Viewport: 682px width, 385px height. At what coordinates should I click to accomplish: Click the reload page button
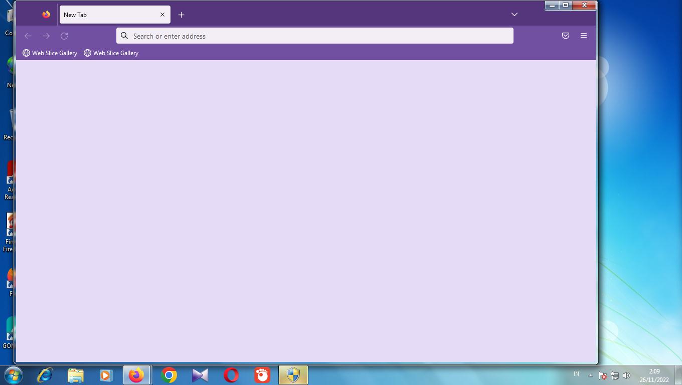tap(64, 36)
